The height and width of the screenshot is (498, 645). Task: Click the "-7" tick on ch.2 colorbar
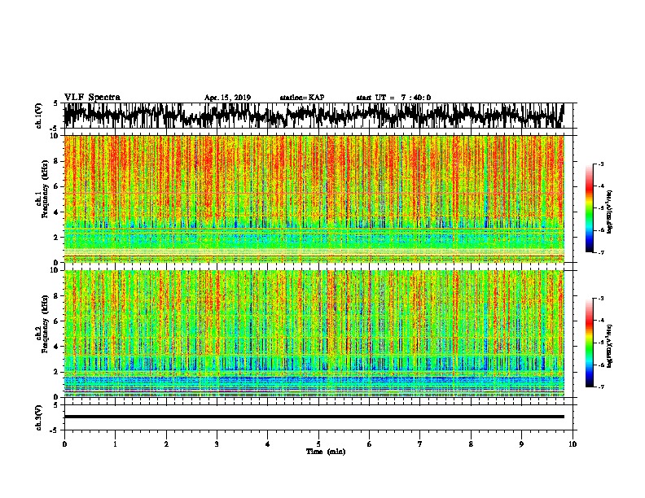coord(600,387)
